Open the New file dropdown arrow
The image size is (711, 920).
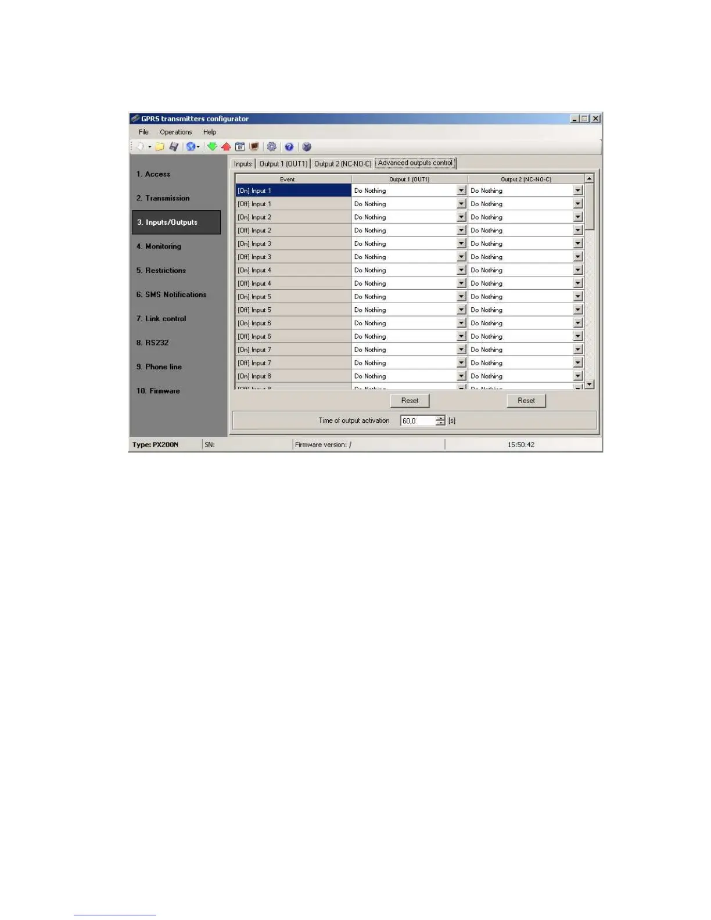pos(149,147)
